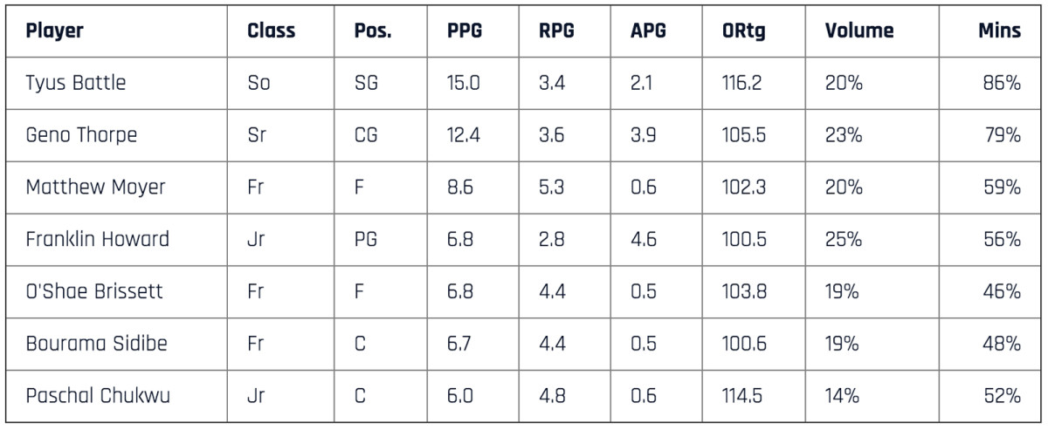Sort by the PPG column header
The height and width of the screenshot is (430, 1048).
465,31
